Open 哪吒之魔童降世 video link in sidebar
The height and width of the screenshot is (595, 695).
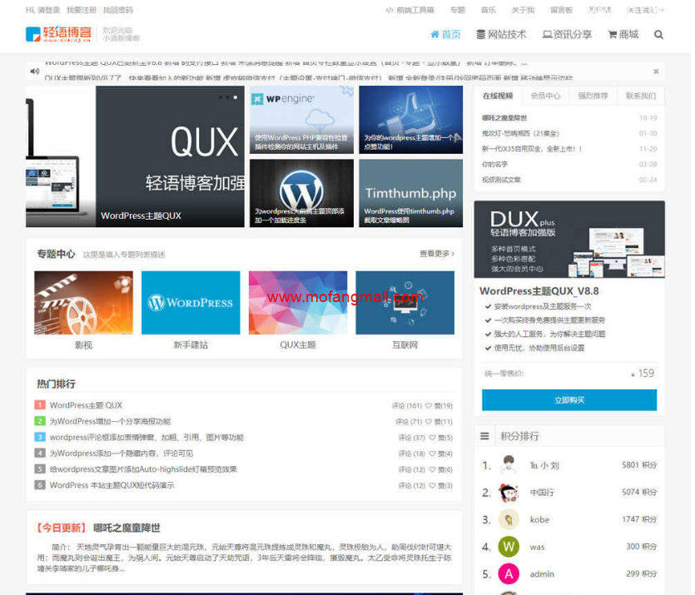pos(504,118)
